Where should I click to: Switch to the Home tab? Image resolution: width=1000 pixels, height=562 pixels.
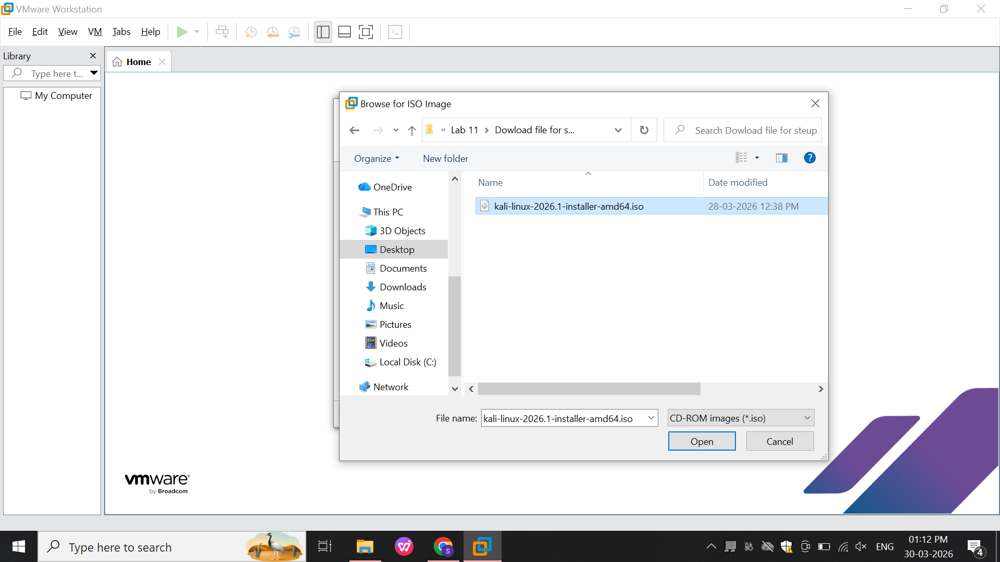139,62
